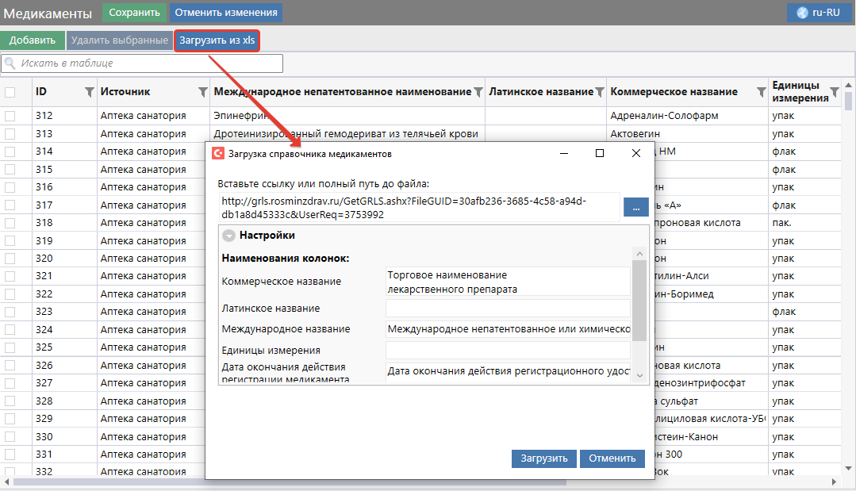Click the settings panel vertical scrollbar
The image size is (856, 491).
[x=639, y=300]
